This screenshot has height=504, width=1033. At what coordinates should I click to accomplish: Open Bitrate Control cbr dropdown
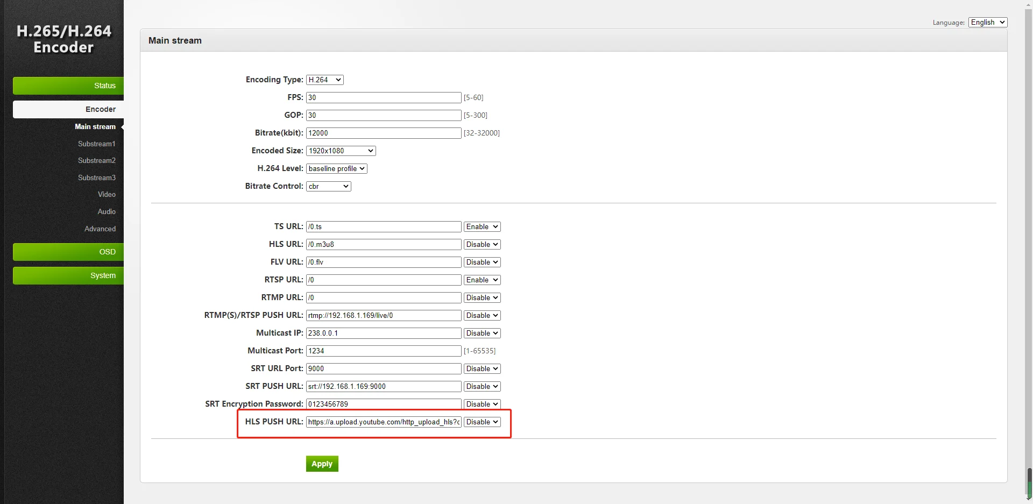tap(329, 186)
